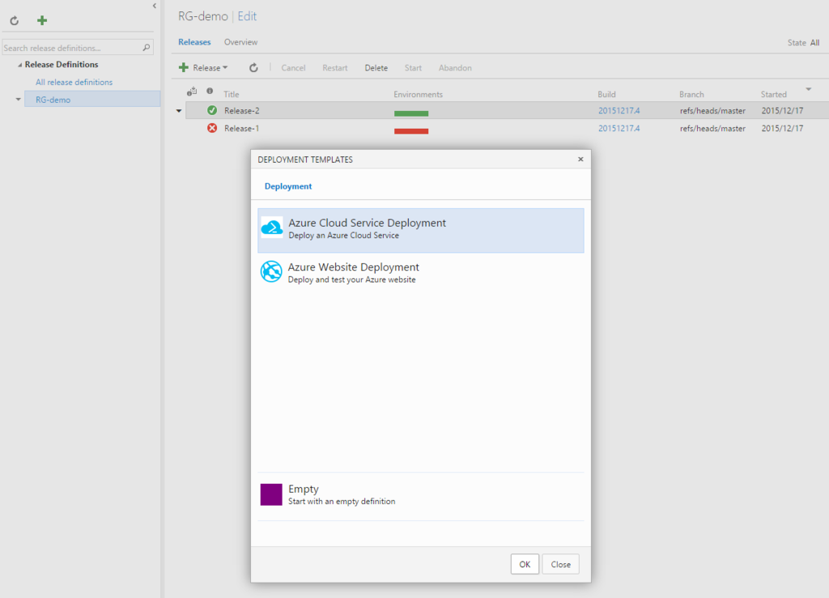Expand the Release-2 row arrow
Screen dimensions: 829x598
pyautogui.click(x=179, y=110)
